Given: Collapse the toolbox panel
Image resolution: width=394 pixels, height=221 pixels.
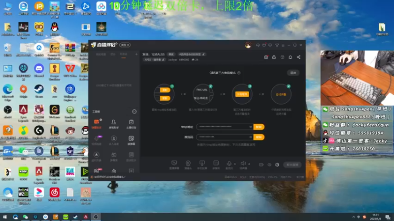Looking at the screenshot, I should pos(134,111).
